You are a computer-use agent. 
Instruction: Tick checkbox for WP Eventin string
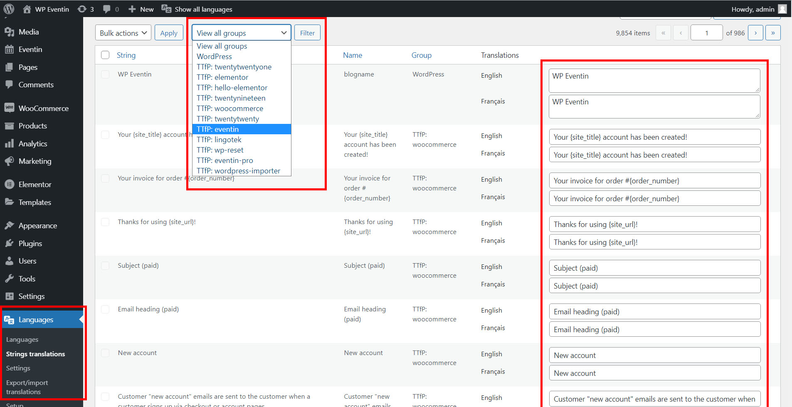click(105, 74)
